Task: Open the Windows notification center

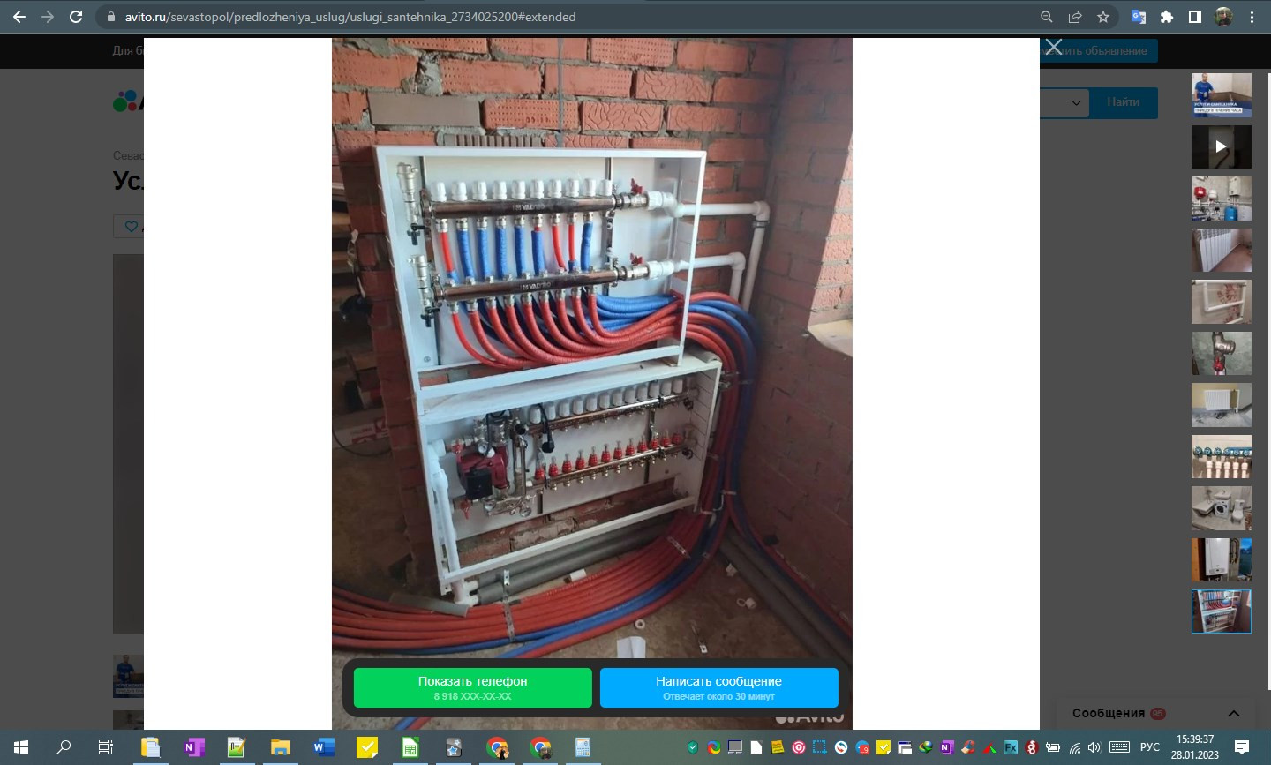Action: (x=1242, y=747)
